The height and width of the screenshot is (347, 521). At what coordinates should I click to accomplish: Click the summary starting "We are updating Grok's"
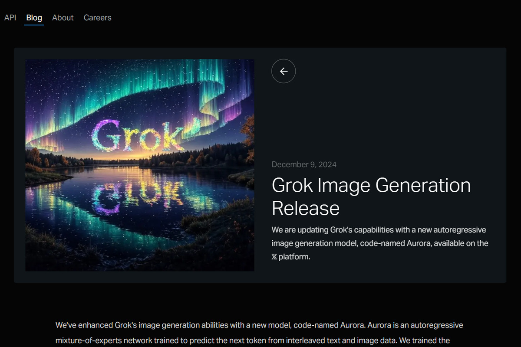(380, 243)
